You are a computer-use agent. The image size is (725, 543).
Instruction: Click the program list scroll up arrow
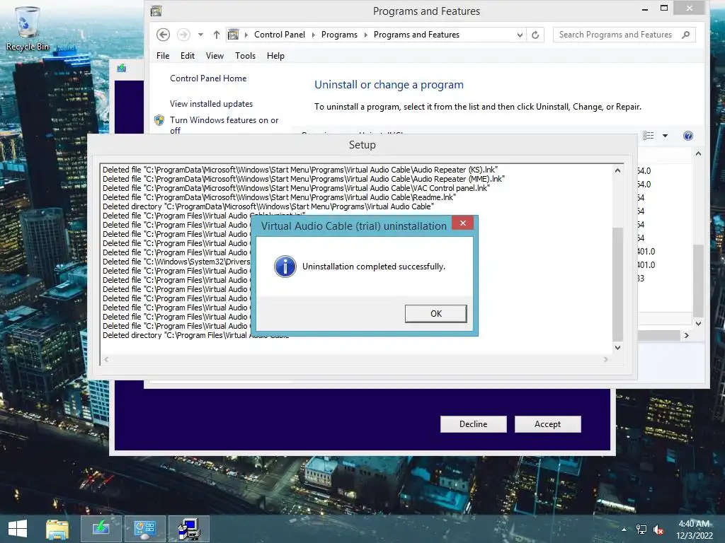698,153
